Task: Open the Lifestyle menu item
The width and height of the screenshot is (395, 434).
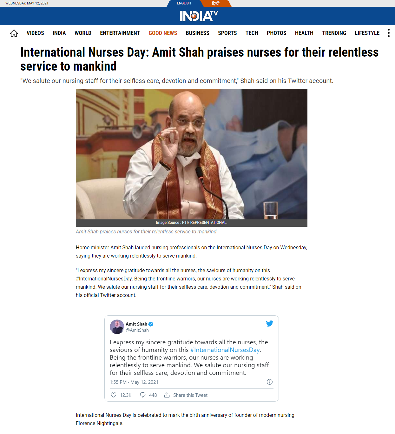Action: pos(367,33)
